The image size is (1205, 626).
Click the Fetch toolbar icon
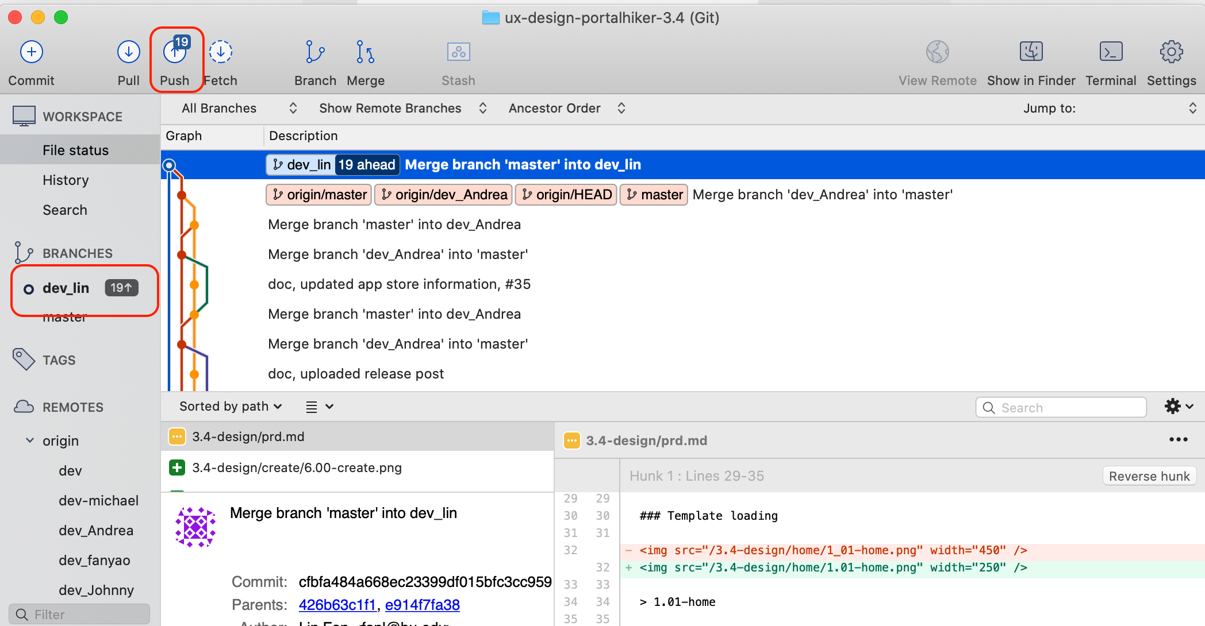pos(221,52)
